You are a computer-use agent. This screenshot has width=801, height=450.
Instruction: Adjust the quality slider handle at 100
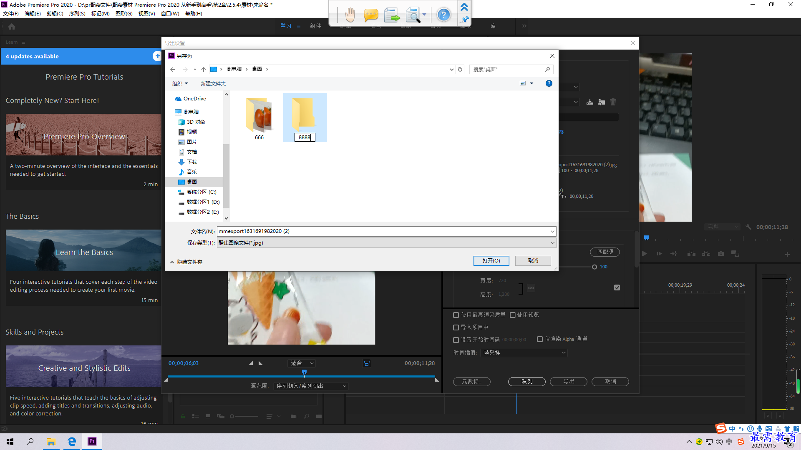594,267
